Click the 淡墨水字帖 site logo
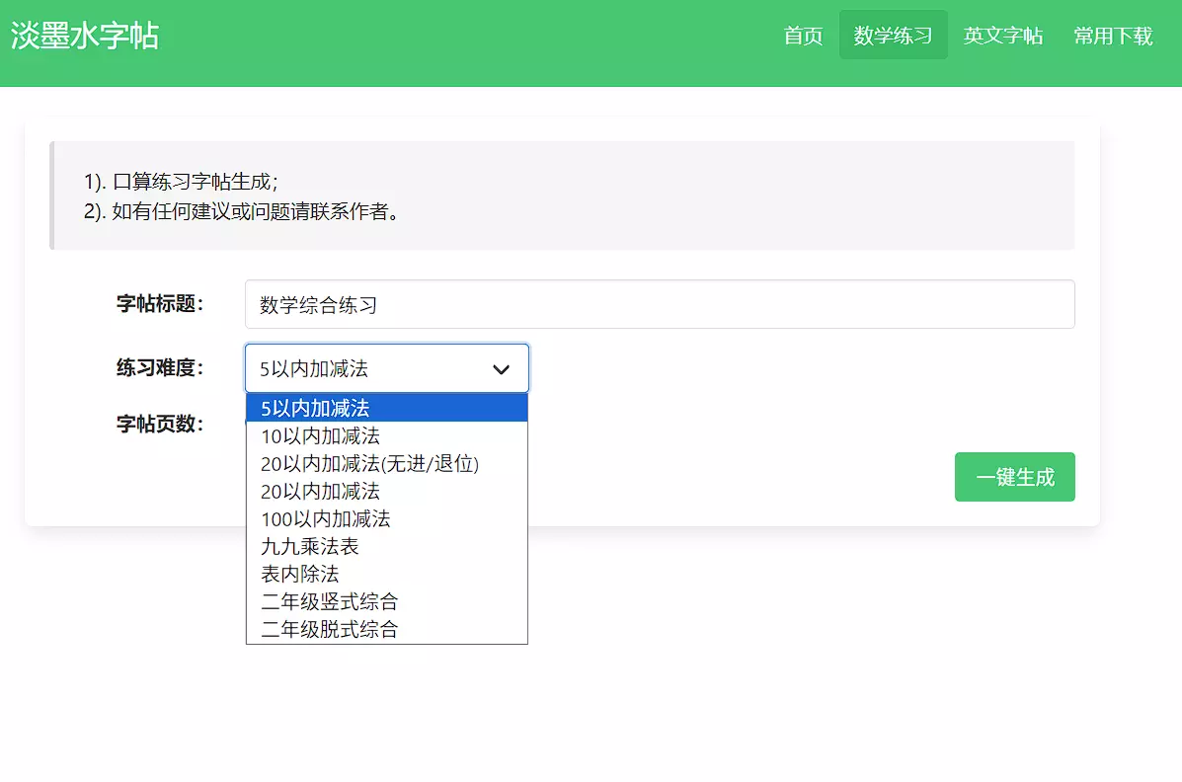The height and width of the screenshot is (782, 1182). pos(85,37)
